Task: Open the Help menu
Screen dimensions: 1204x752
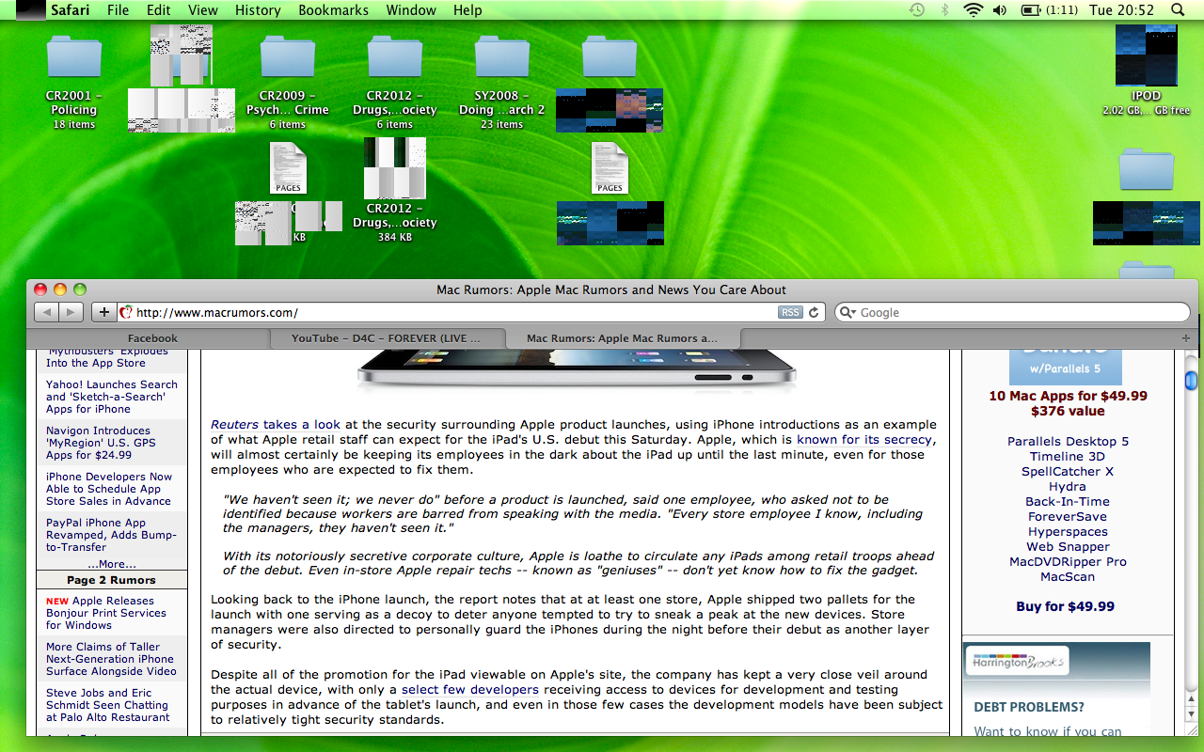Action: coord(467,10)
